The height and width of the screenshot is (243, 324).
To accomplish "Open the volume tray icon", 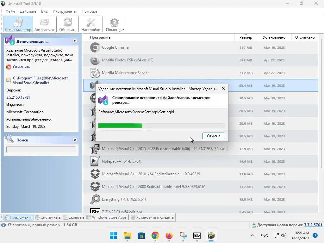I will 284,235.
